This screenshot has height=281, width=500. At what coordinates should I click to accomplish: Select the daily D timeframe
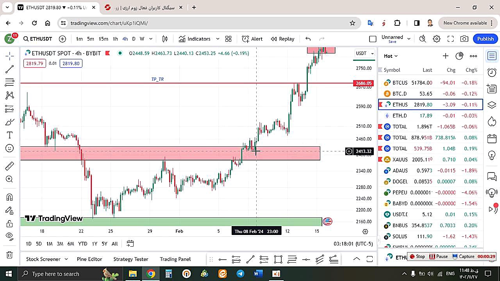click(x=134, y=39)
